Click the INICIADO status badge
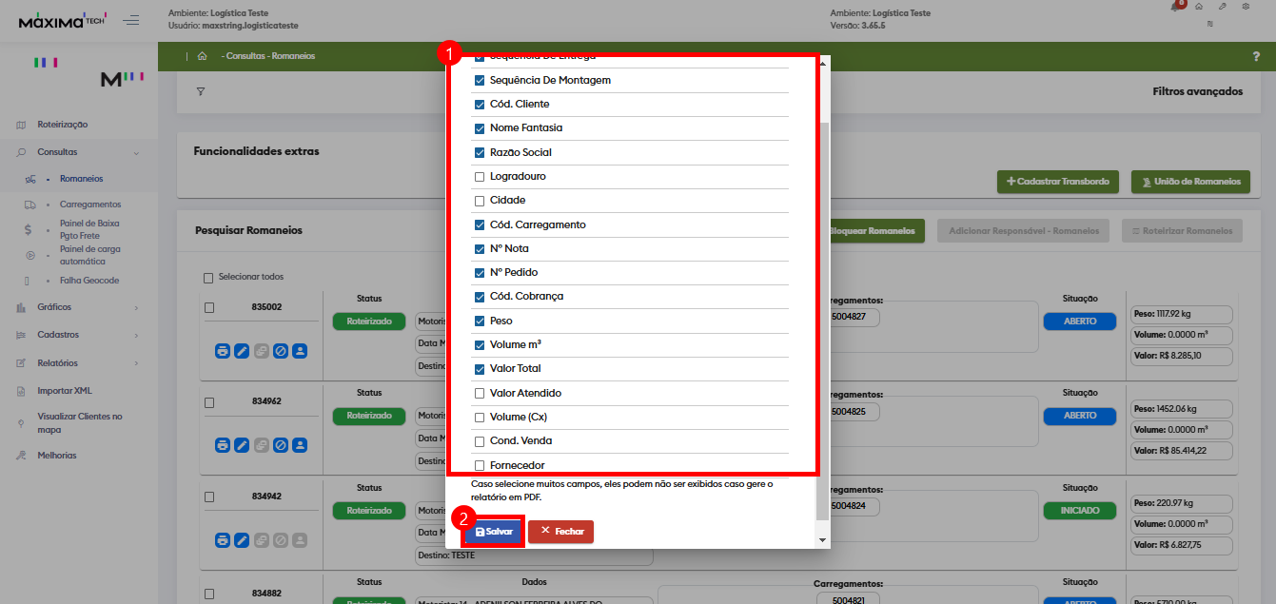Viewport: 1276px width, 604px height. 1080,511
